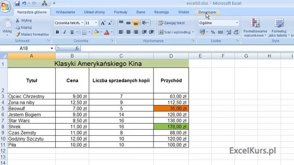The height and width of the screenshot is (165, 294).
Task: Open Formatowanie warunkowe conditional formatting
Action: point(255,27)
